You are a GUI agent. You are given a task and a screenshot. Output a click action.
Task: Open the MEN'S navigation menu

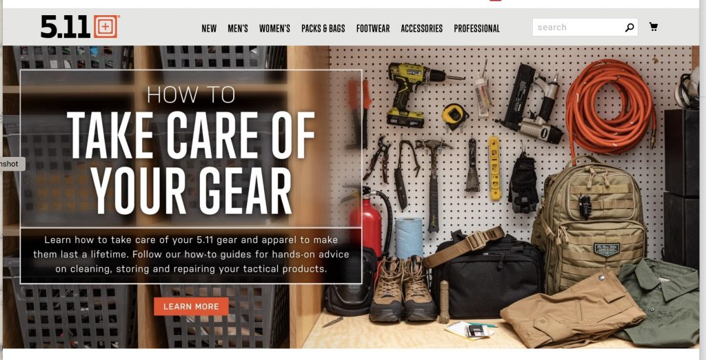(x=238, y=28)
